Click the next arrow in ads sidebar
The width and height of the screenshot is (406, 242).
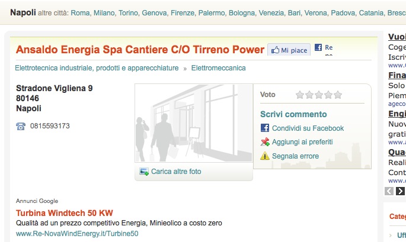click(x=400, y=191)
